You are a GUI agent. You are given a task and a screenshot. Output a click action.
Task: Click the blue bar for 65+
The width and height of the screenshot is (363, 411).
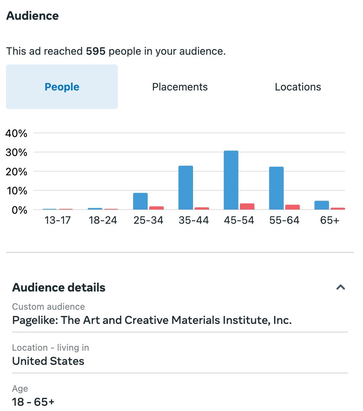pos(322,205)
